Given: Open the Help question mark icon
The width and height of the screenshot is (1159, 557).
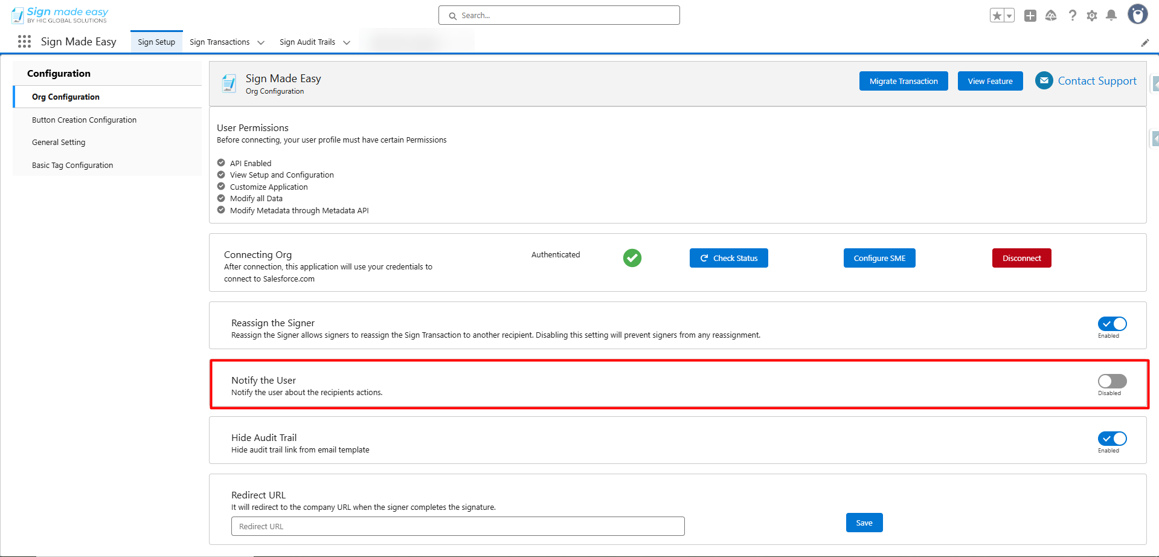Looking at the screenshot, I should 1072,16.
